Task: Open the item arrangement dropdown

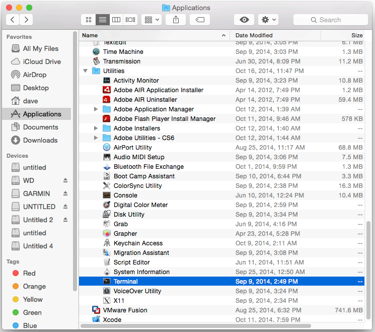Action: coord(152,20)
